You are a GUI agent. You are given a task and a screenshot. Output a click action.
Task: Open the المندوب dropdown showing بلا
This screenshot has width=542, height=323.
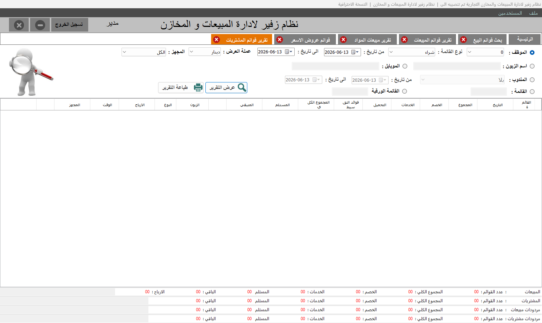(x=462, y=80)
